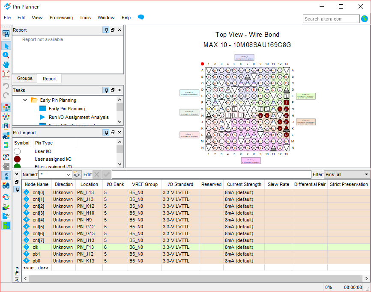Open the Named filter dropdown

point(69,174)
